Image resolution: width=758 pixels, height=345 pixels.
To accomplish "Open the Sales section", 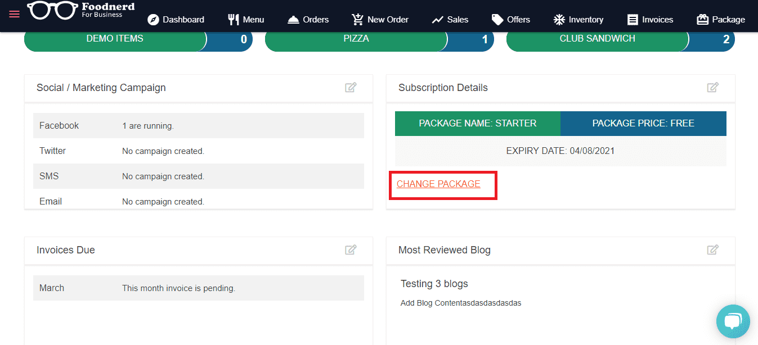I will pyautogui.click(x=450, y=20).
